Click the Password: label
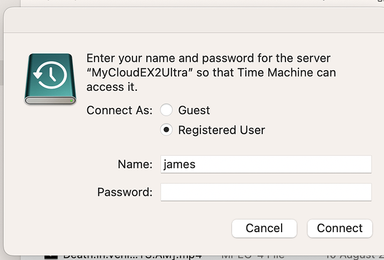 125,192
